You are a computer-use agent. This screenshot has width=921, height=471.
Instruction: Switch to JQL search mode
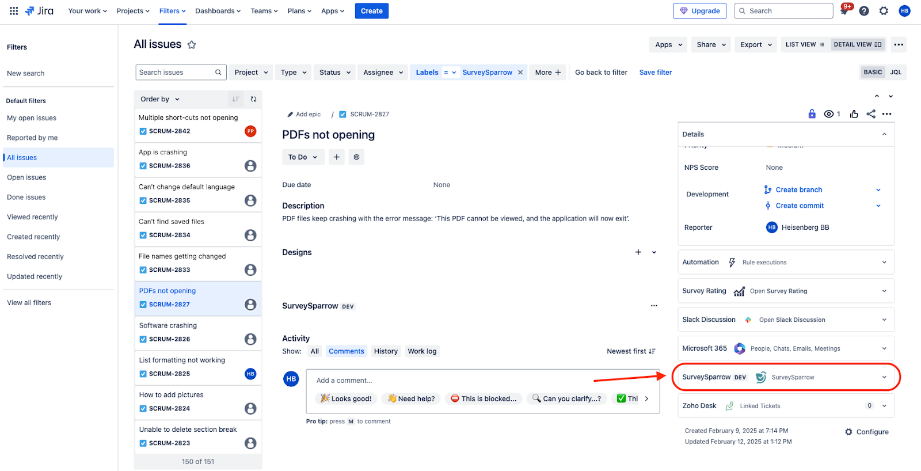tap(896, 73)
